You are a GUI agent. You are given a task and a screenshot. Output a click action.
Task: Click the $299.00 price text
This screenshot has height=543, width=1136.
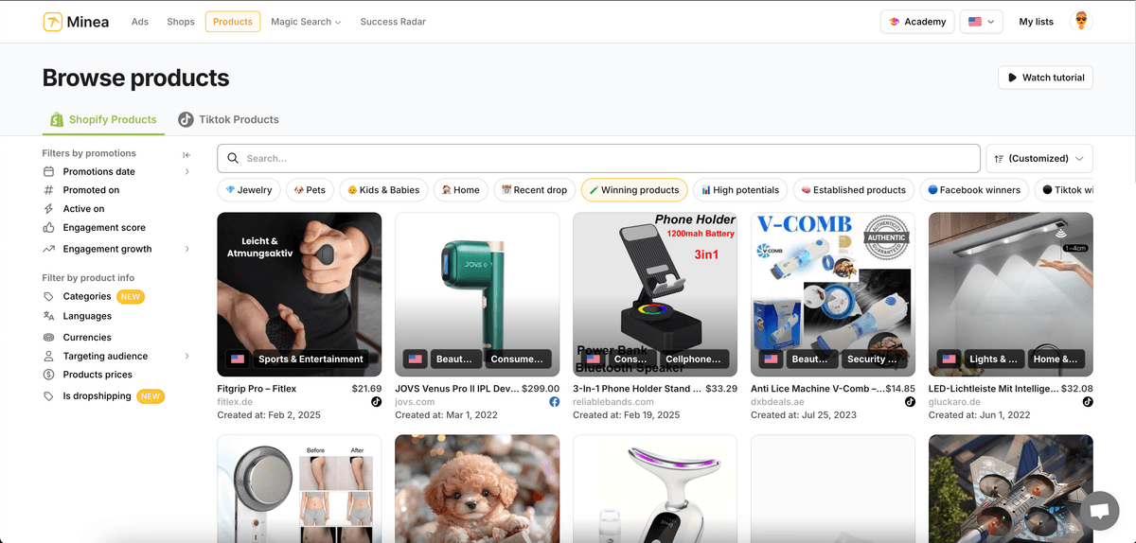click(541, 389)
